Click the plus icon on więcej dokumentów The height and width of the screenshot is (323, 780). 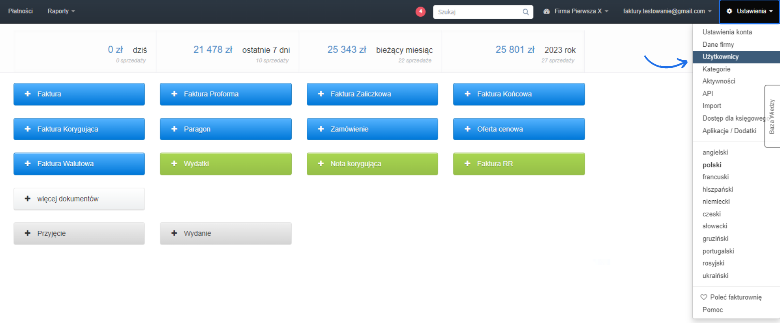click(28, 199)
